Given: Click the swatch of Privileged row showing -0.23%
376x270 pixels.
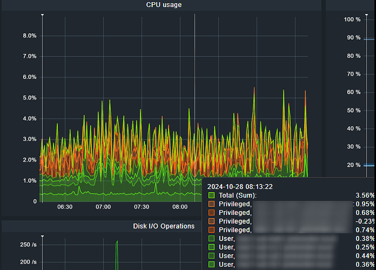Looking at the screenshot, I should click(x=211, y=221).
